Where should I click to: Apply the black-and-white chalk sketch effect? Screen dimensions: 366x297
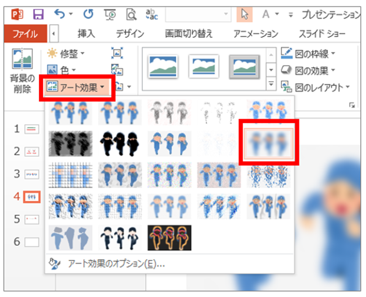point(70,143)
